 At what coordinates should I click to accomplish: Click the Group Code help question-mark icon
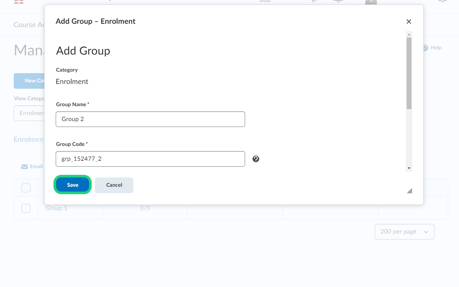coord(256,159)
